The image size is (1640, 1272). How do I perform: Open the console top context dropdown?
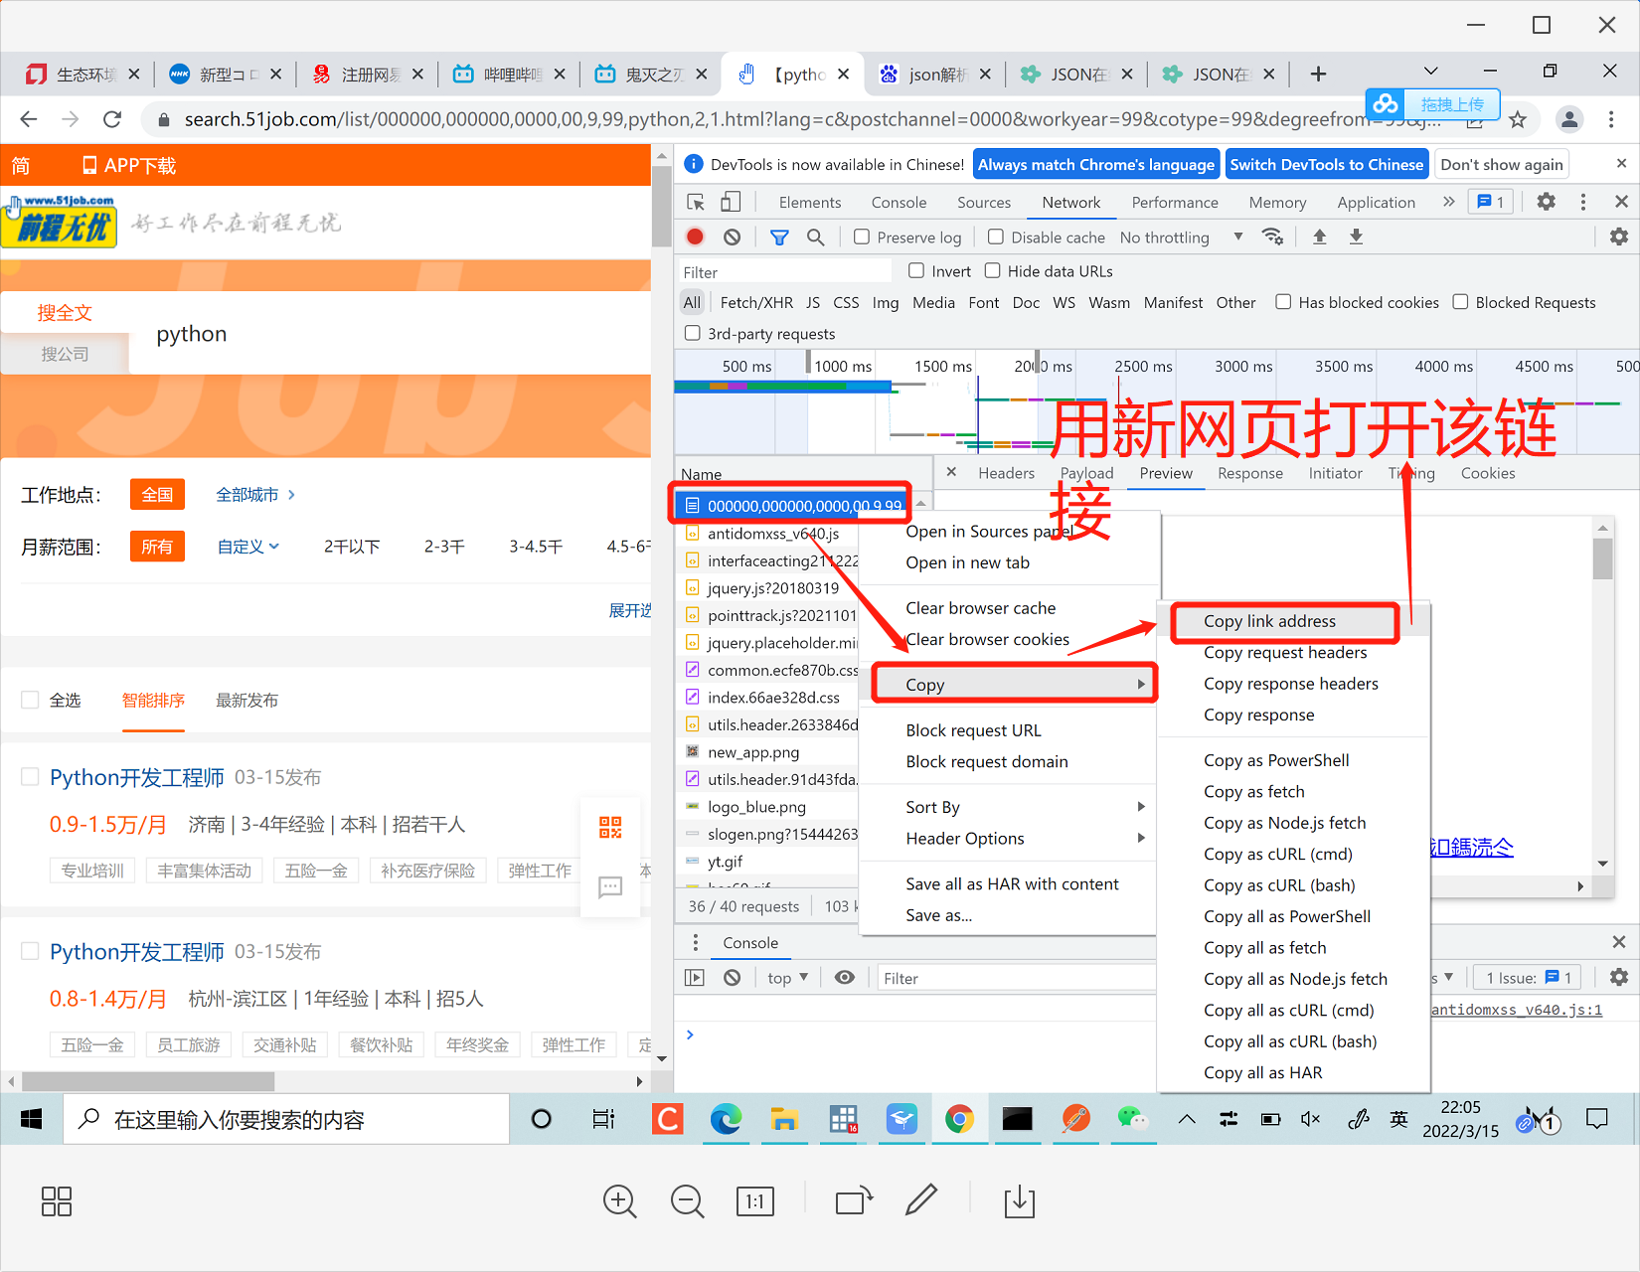(787, 978)
